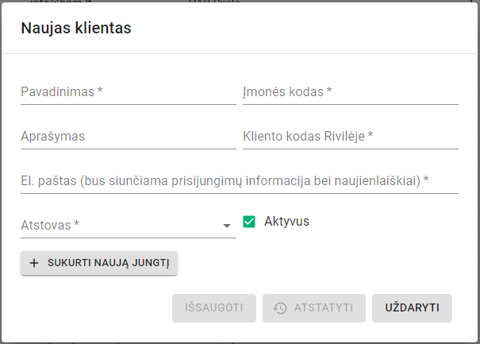Open the Atstovas dropdown arrow
Image resolution: width=480 pixels, height=344 pixels.
click(227, 226)
